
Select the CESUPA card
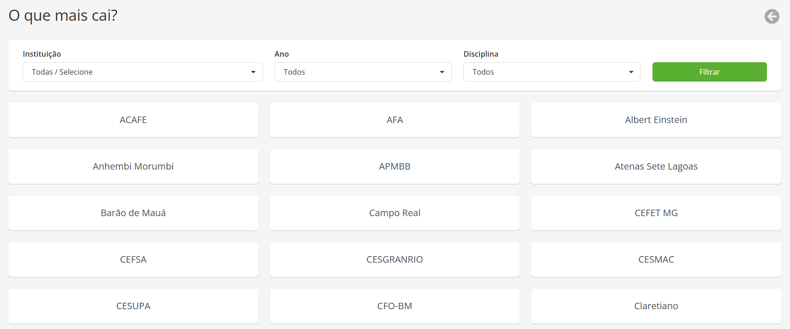click(x=133, y=306)
